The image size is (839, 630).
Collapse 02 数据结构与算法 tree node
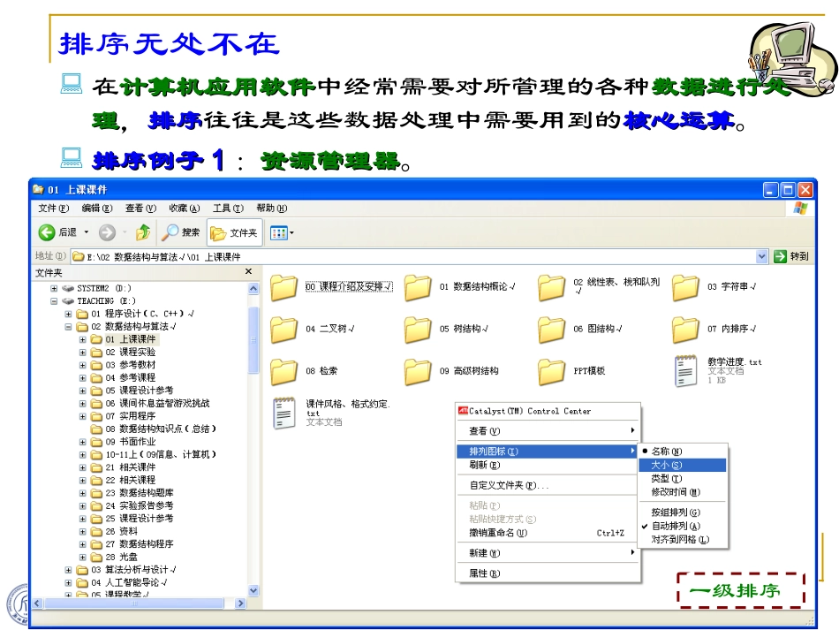pyautogui.click(x=68, y=327)
